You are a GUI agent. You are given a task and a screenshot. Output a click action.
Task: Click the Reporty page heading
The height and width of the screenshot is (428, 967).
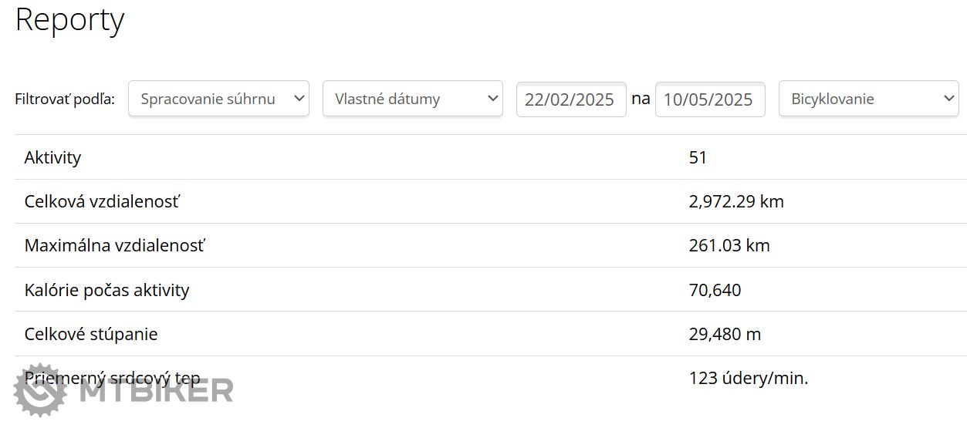pyautogui.click(x=69, y=20)
